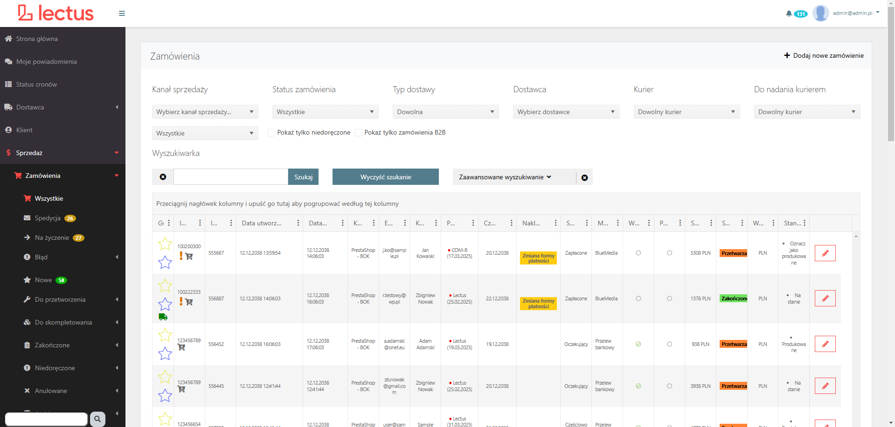
Task: Toggle green checked circle for order 556452
Action: click(638, 344)
